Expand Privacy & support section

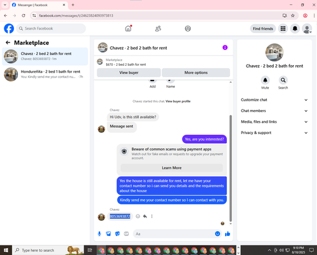click(275, 133)
